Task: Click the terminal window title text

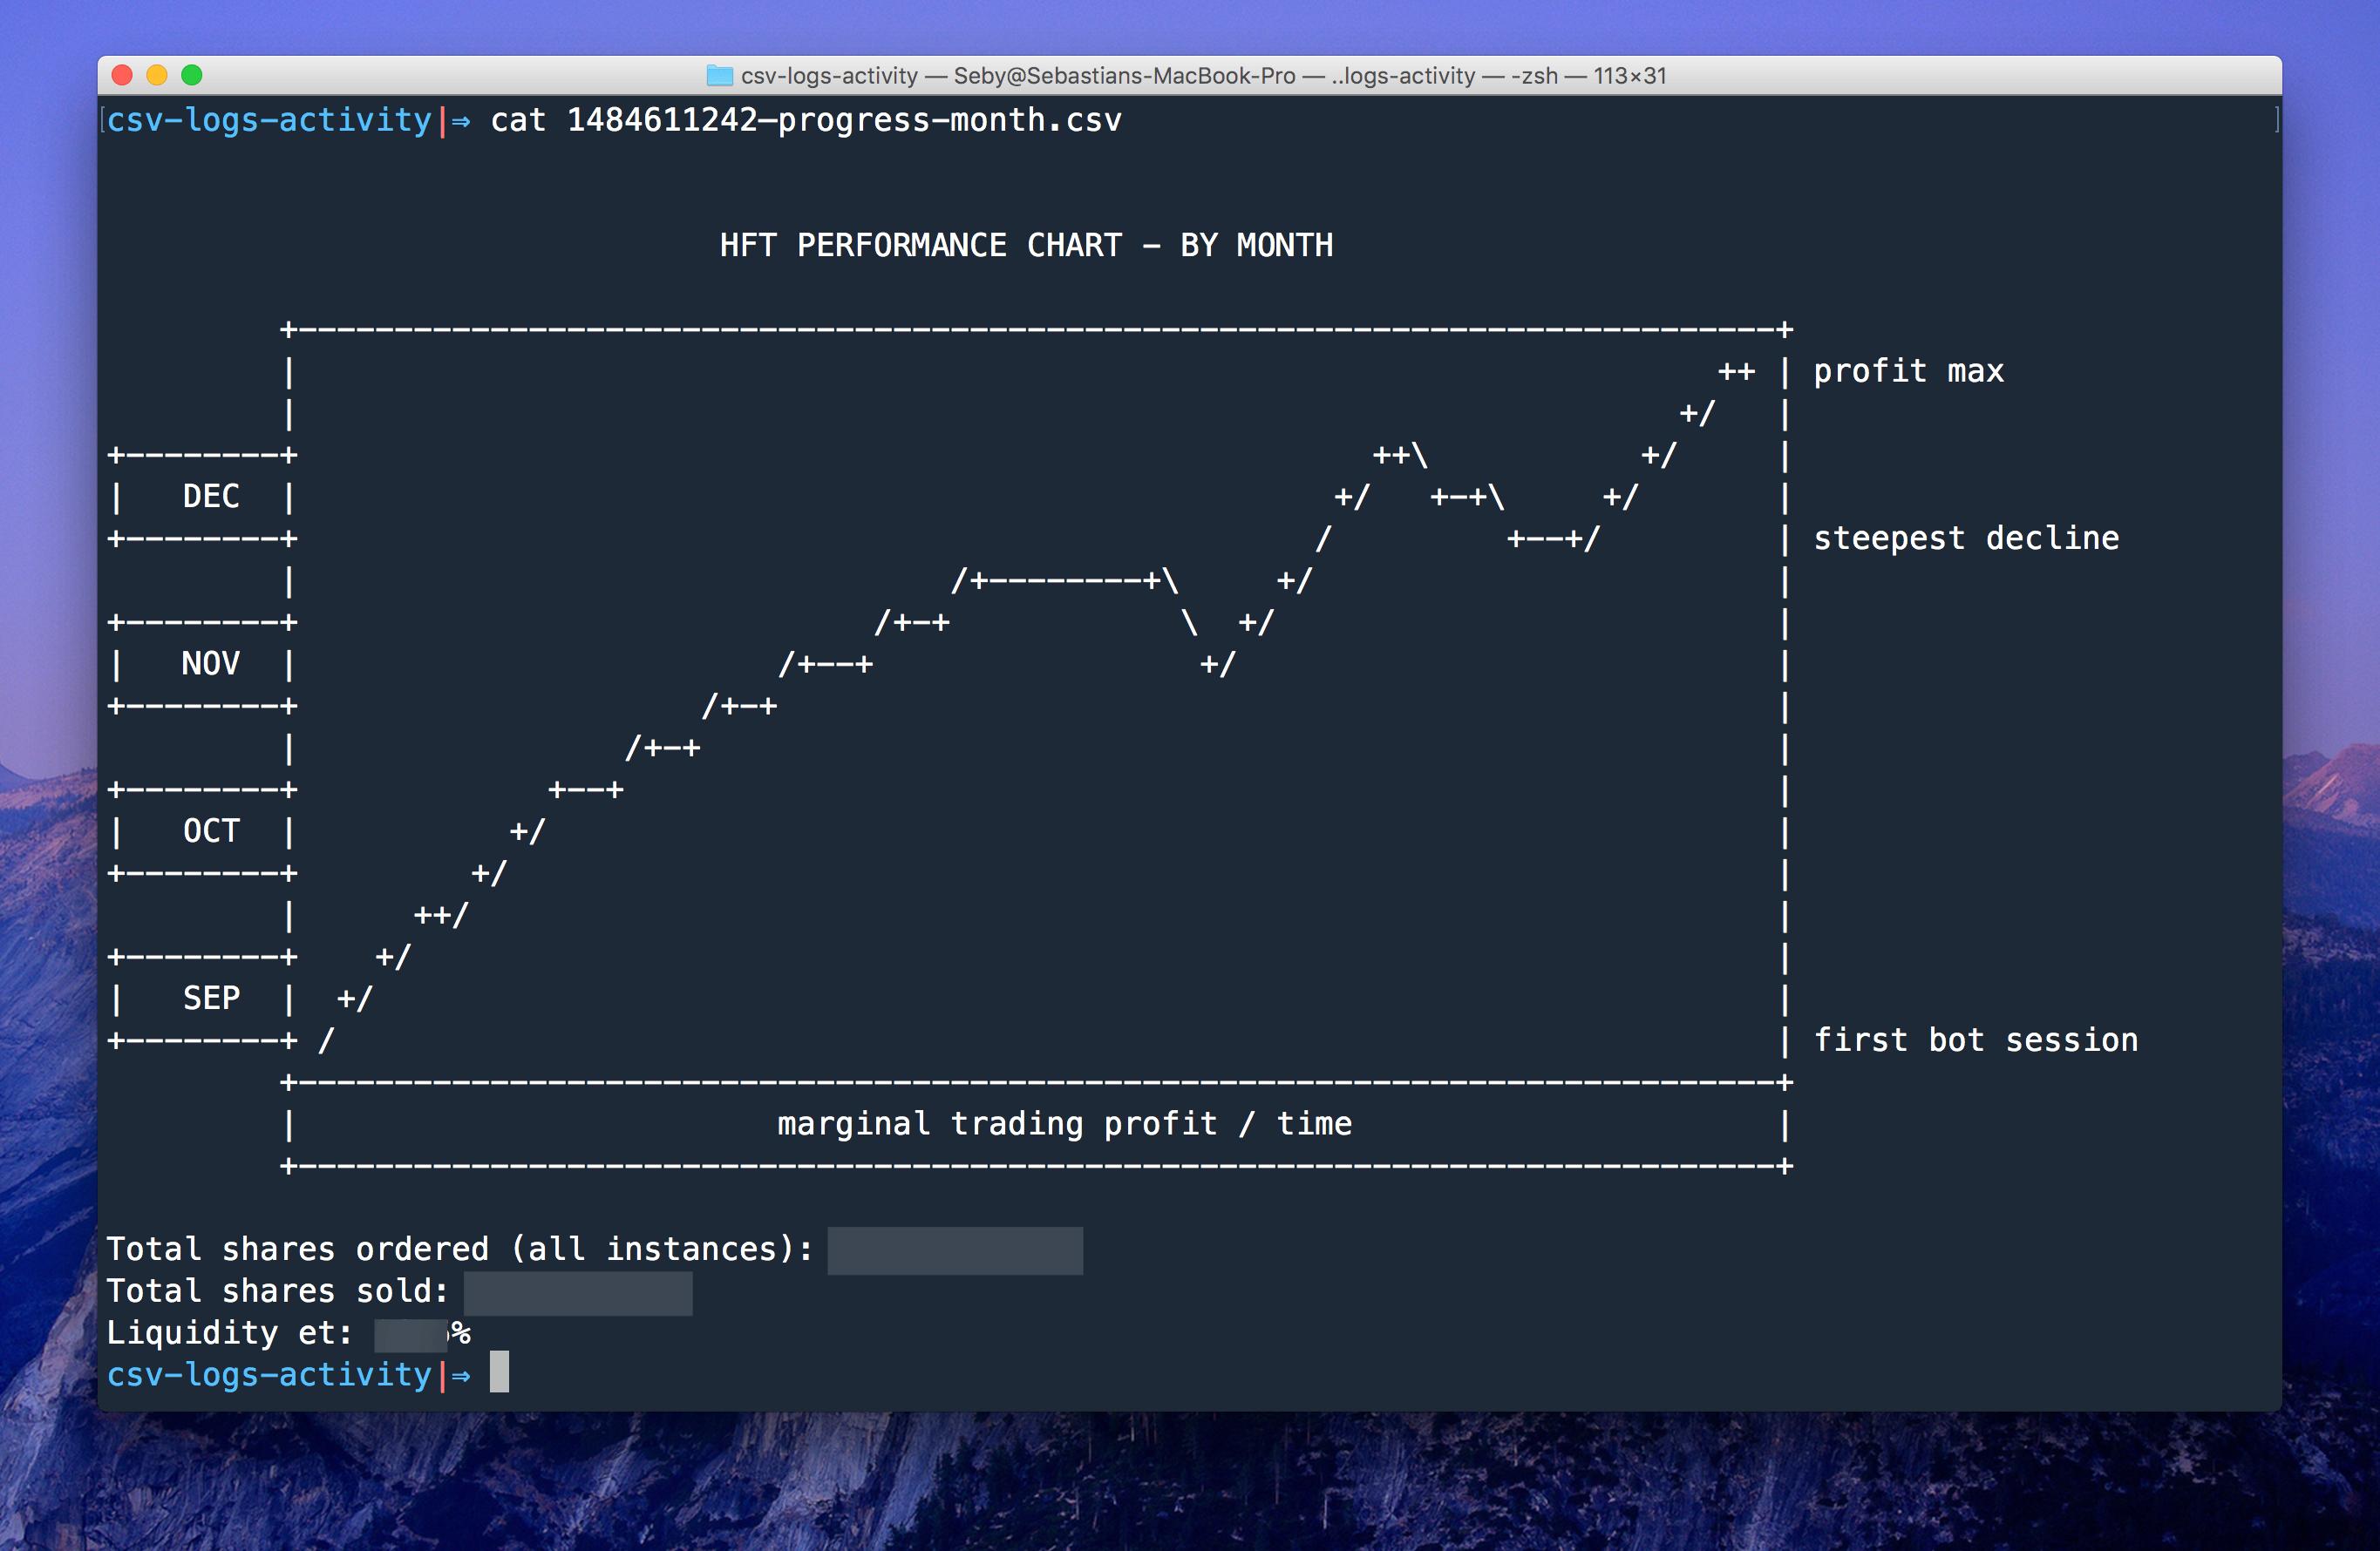Action: point(1202,76)
